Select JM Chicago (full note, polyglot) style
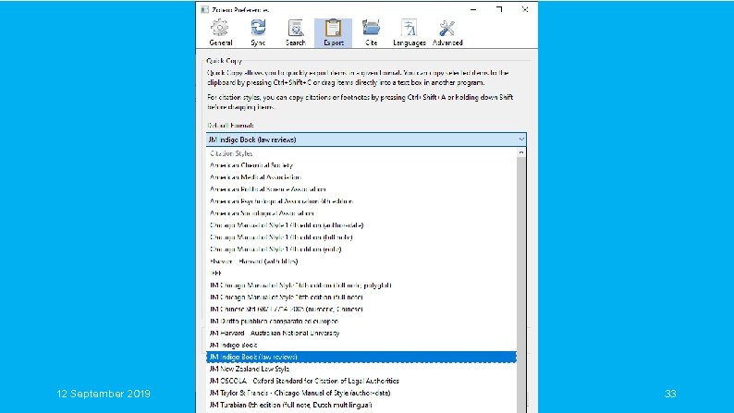 361,285
